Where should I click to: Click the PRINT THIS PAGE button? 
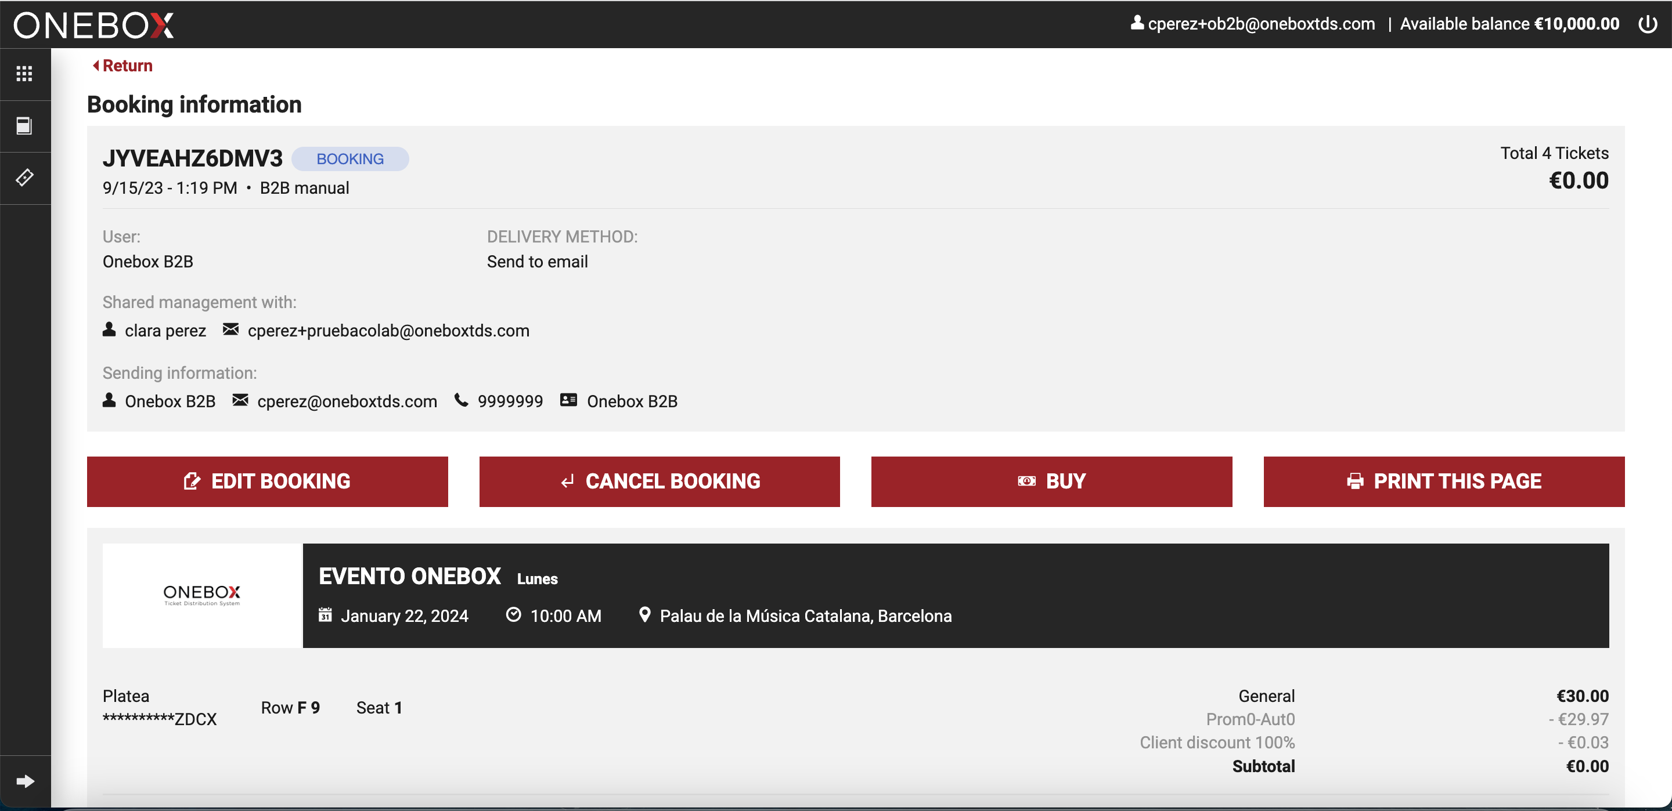pos(1443,481)
